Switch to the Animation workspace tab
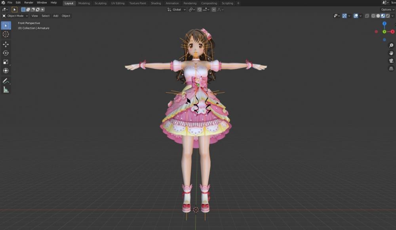This screenshot has height=230, width=396. (172, 3)
